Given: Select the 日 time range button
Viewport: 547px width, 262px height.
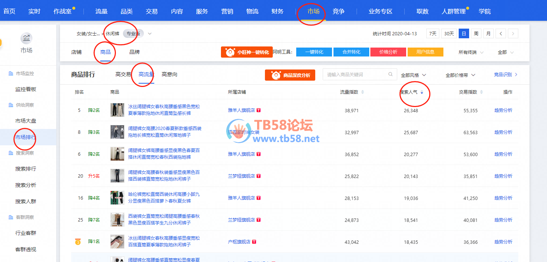Looking at the screenshot, I should (x=464, y=33).
